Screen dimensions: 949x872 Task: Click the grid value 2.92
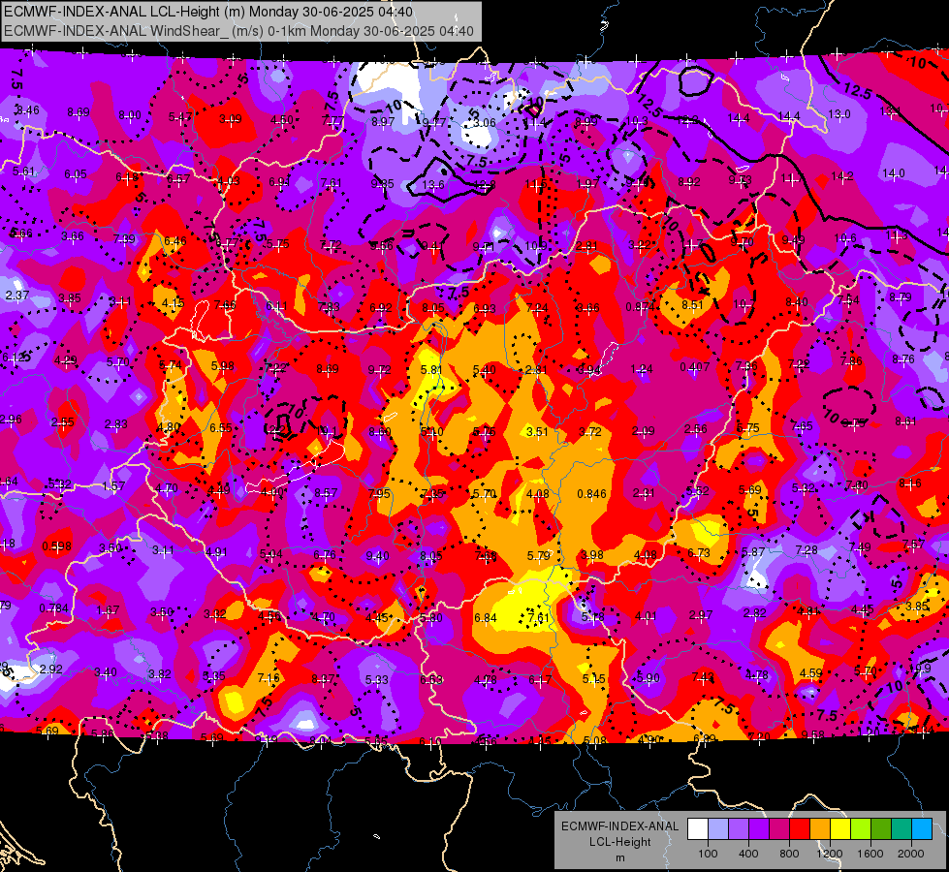tap(50, 670)
